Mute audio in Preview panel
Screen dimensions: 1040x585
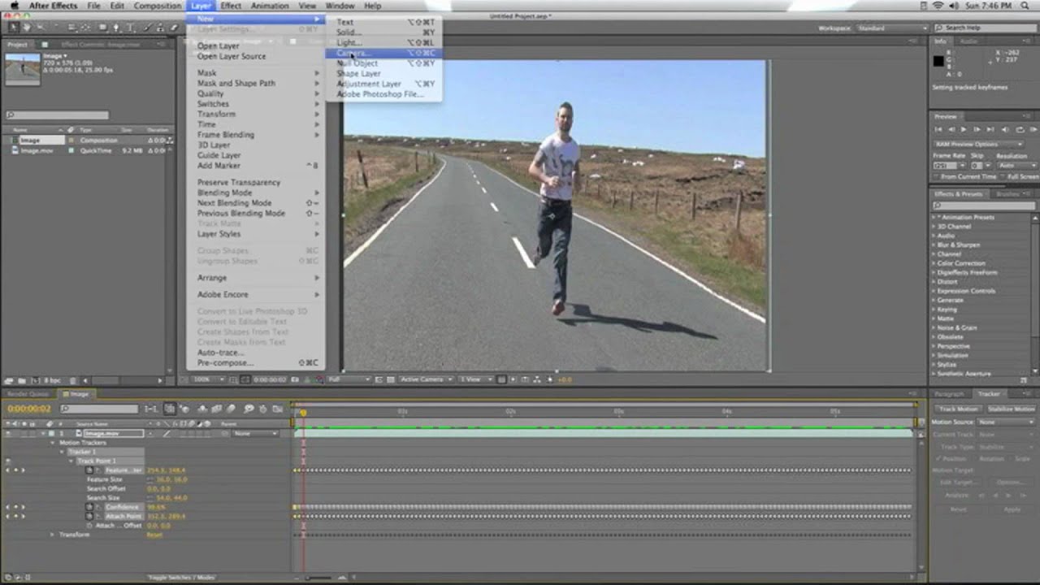pyautogui.click(x=1005, y=129)
